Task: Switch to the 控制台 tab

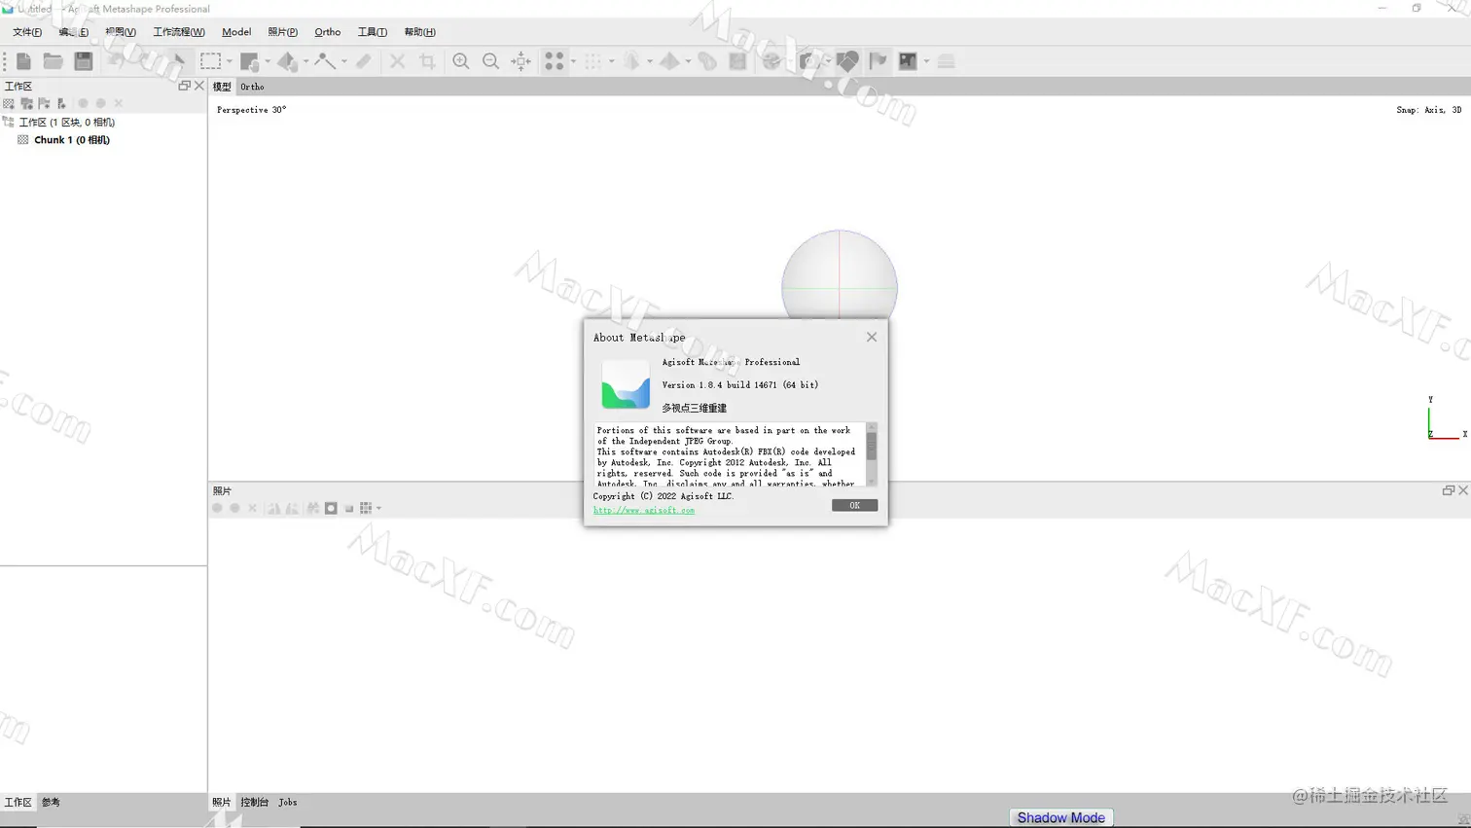Action: (x=254, y=803)
